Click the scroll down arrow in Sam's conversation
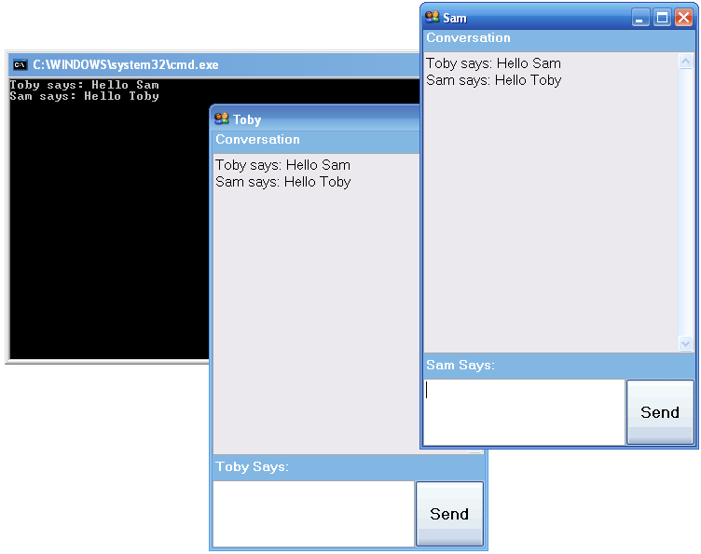Image resolution: width=701 pixels, height=554 pixels. pyautogui.click(x=686, y=343)
